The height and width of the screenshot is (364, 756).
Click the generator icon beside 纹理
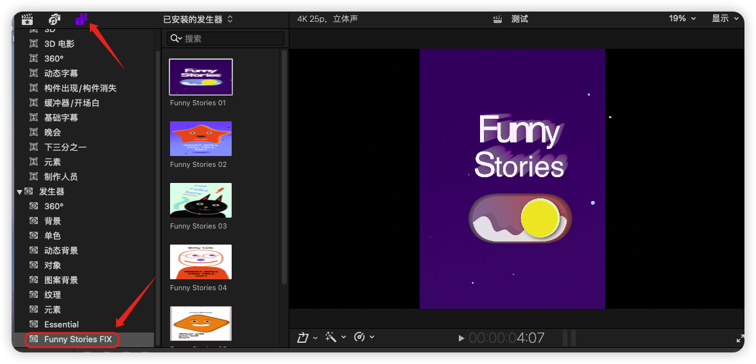pos(33,295)
